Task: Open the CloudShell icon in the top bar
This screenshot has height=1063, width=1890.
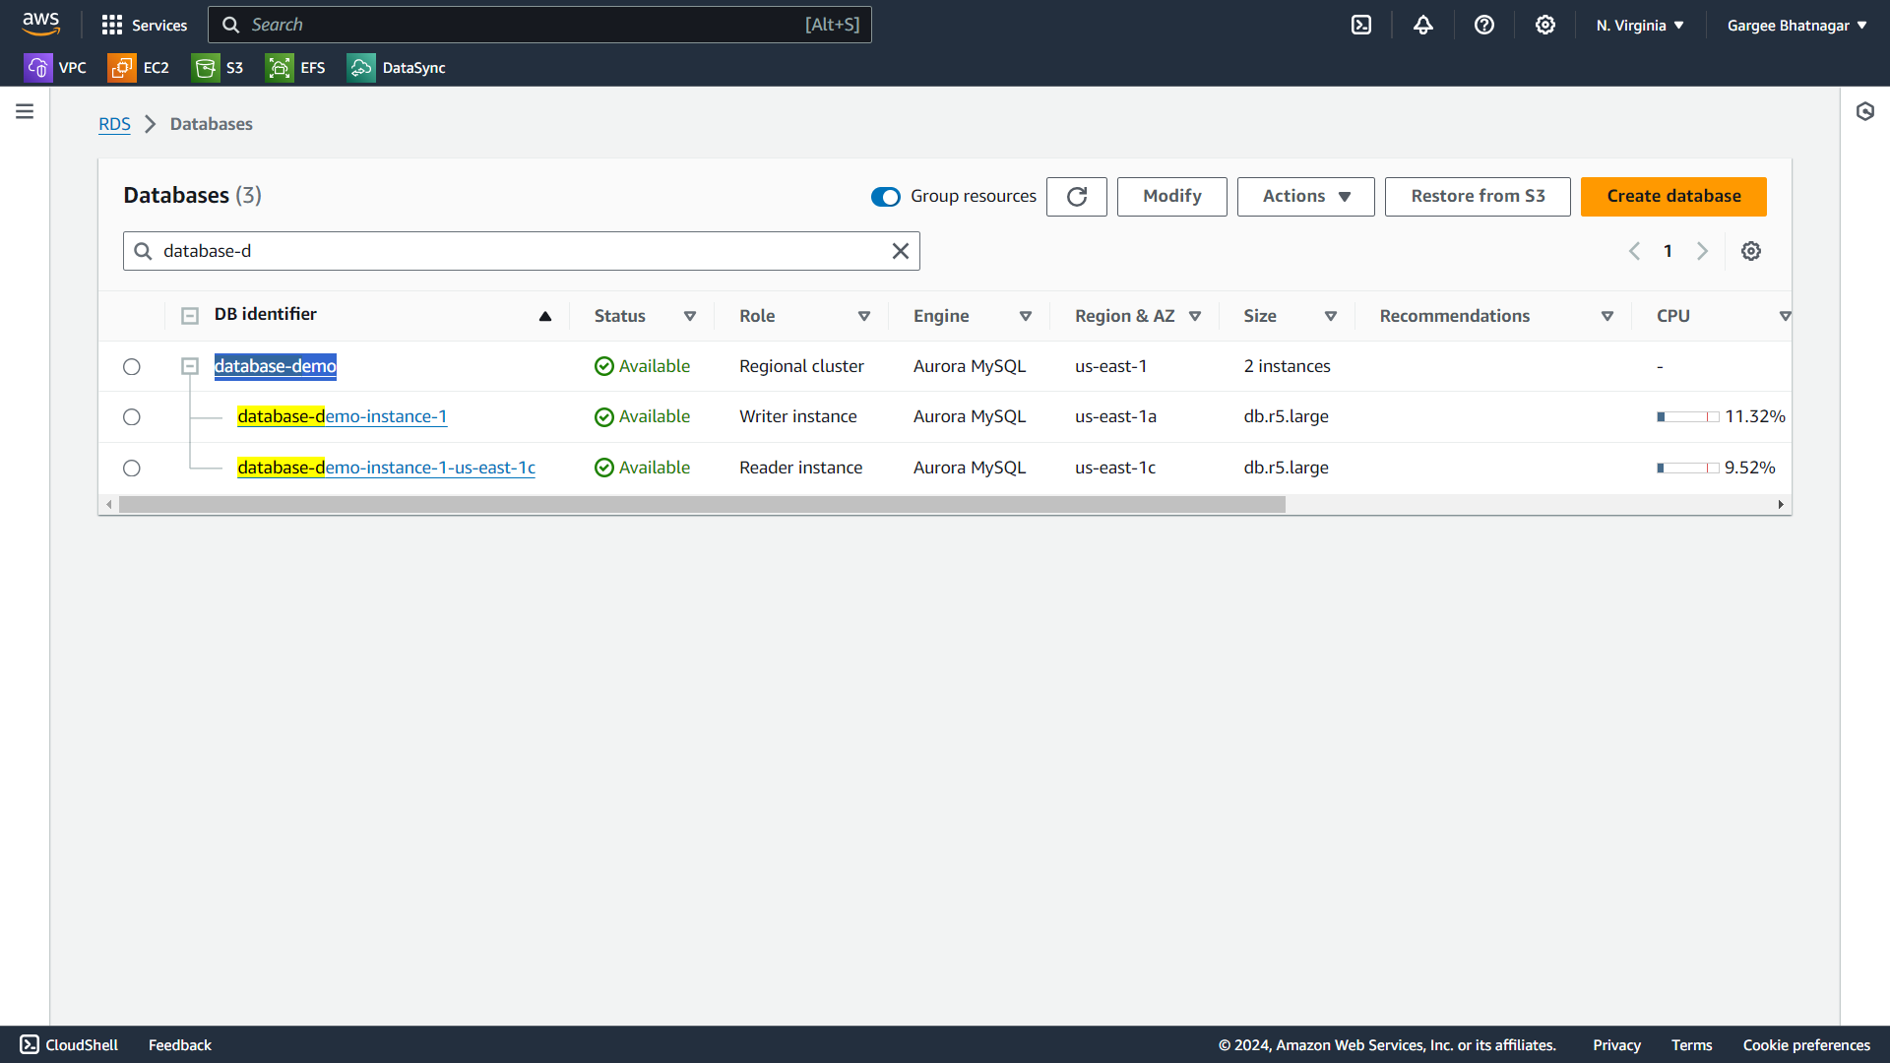Action: click(x=1361, y=25)
